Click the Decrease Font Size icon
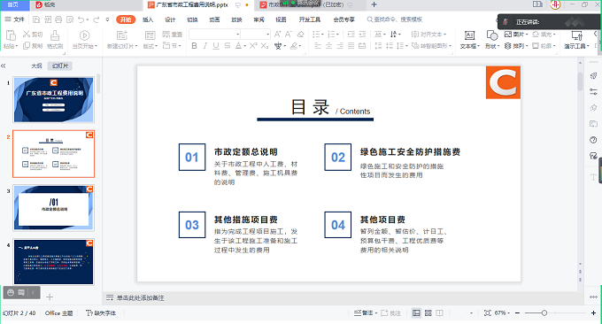The height and width of the screenshot is (324, 602). 289,35
